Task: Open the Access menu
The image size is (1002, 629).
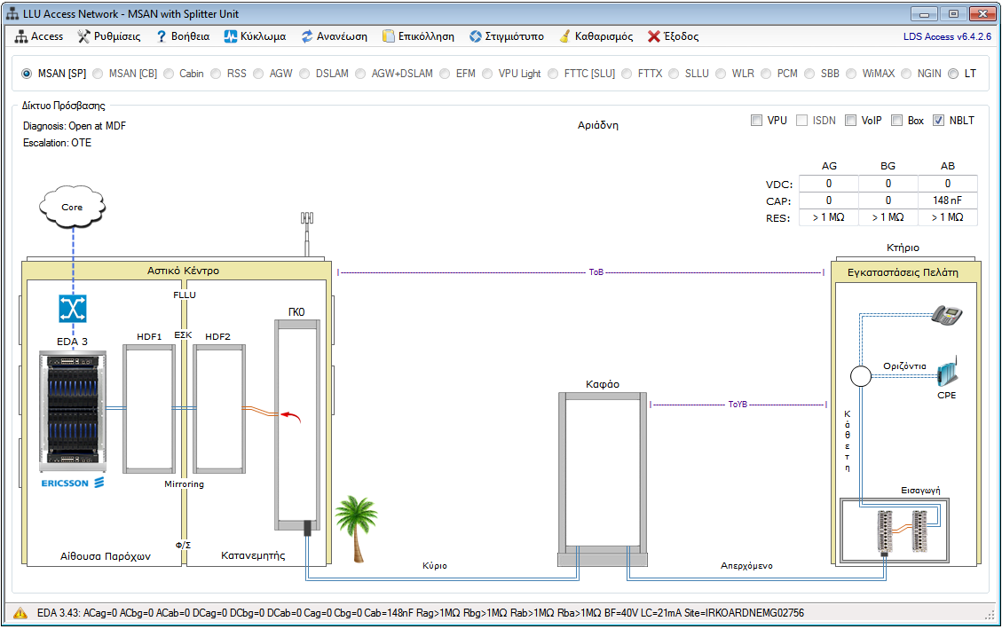Action: pyautogui.click(x=40, y=36)
